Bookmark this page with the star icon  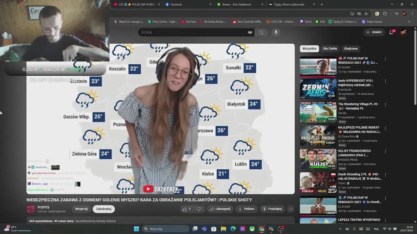(x=366, y=14)
